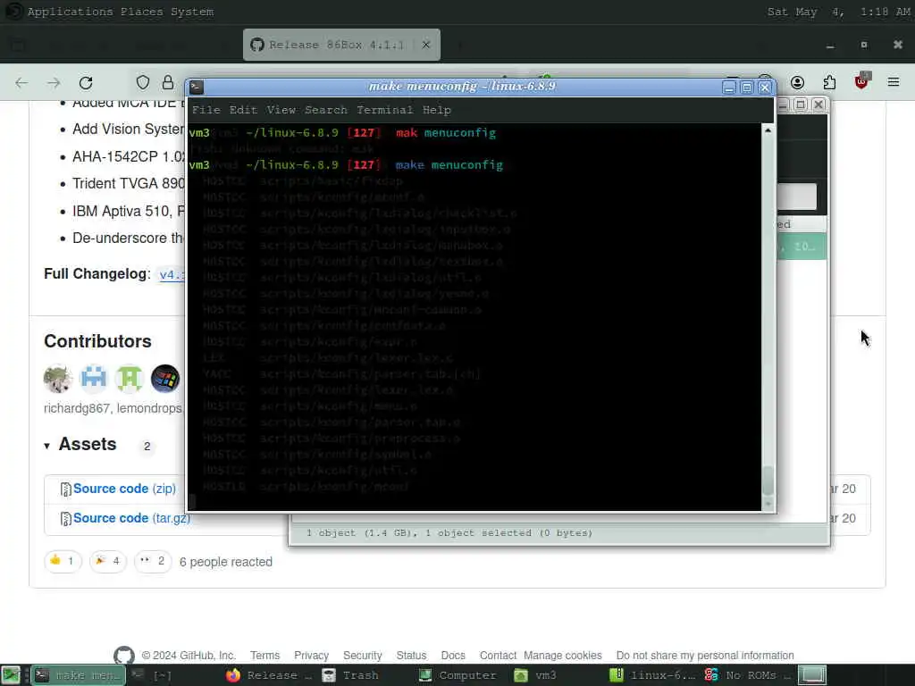This screenshot has height=686, width=915.
Task: Download Source code (tar.gz) asset
Action: [131, 518]
